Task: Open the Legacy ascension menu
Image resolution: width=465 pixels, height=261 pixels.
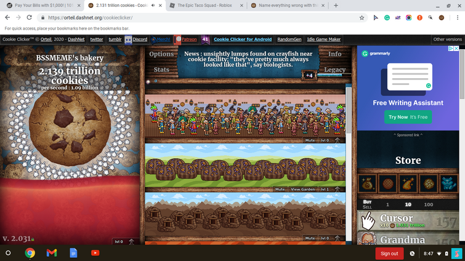Action: pos(335,70)
